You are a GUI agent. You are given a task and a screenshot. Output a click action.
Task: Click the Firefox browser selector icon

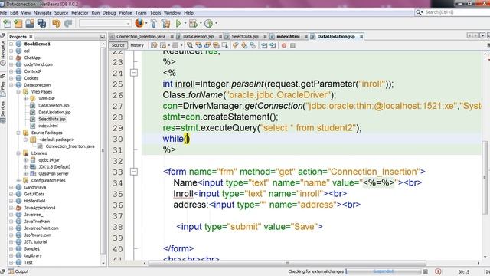tap(139, 23)
